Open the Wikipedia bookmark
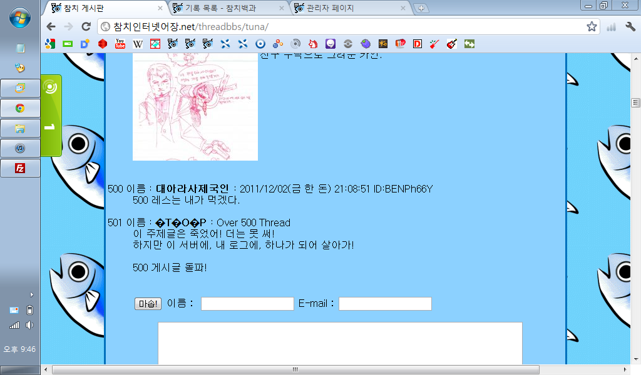Viewport: 641px width, 375px height. [138, 44]
